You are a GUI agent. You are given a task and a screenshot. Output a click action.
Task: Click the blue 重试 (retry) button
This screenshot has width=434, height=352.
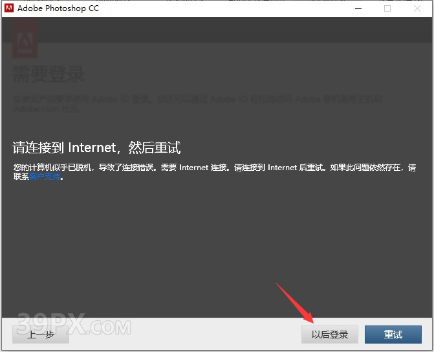click(393, 335)
